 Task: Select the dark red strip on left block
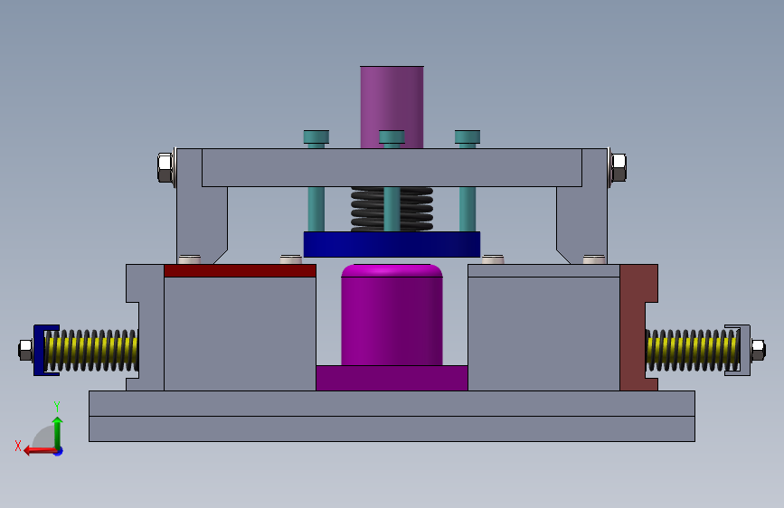(240, 270)
